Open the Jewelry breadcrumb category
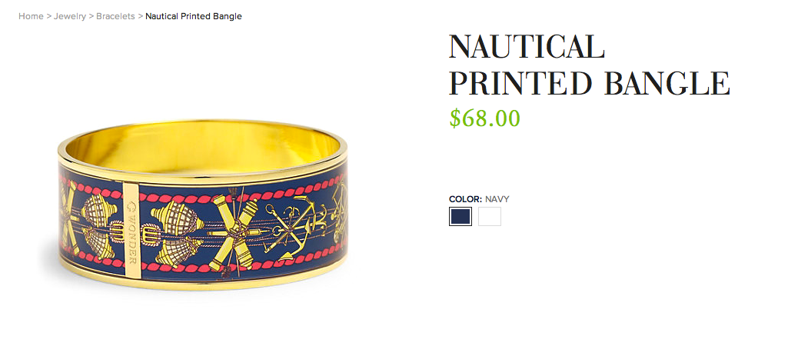 coord(70,16)
